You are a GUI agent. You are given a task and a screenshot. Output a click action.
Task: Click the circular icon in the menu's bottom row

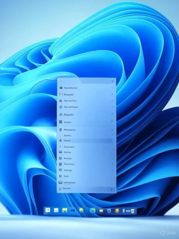click(60, 189)
